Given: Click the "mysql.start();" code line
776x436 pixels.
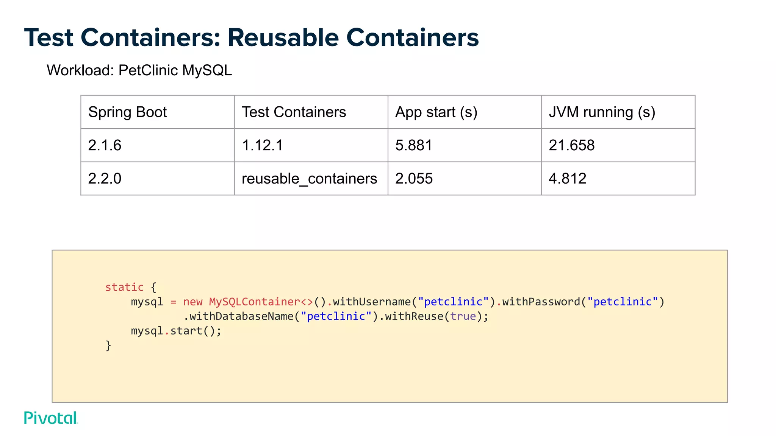Looking at the screenshot, I should coord(176,331).
